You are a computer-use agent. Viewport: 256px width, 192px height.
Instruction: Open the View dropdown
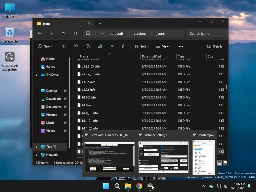[x=164, y=46]
